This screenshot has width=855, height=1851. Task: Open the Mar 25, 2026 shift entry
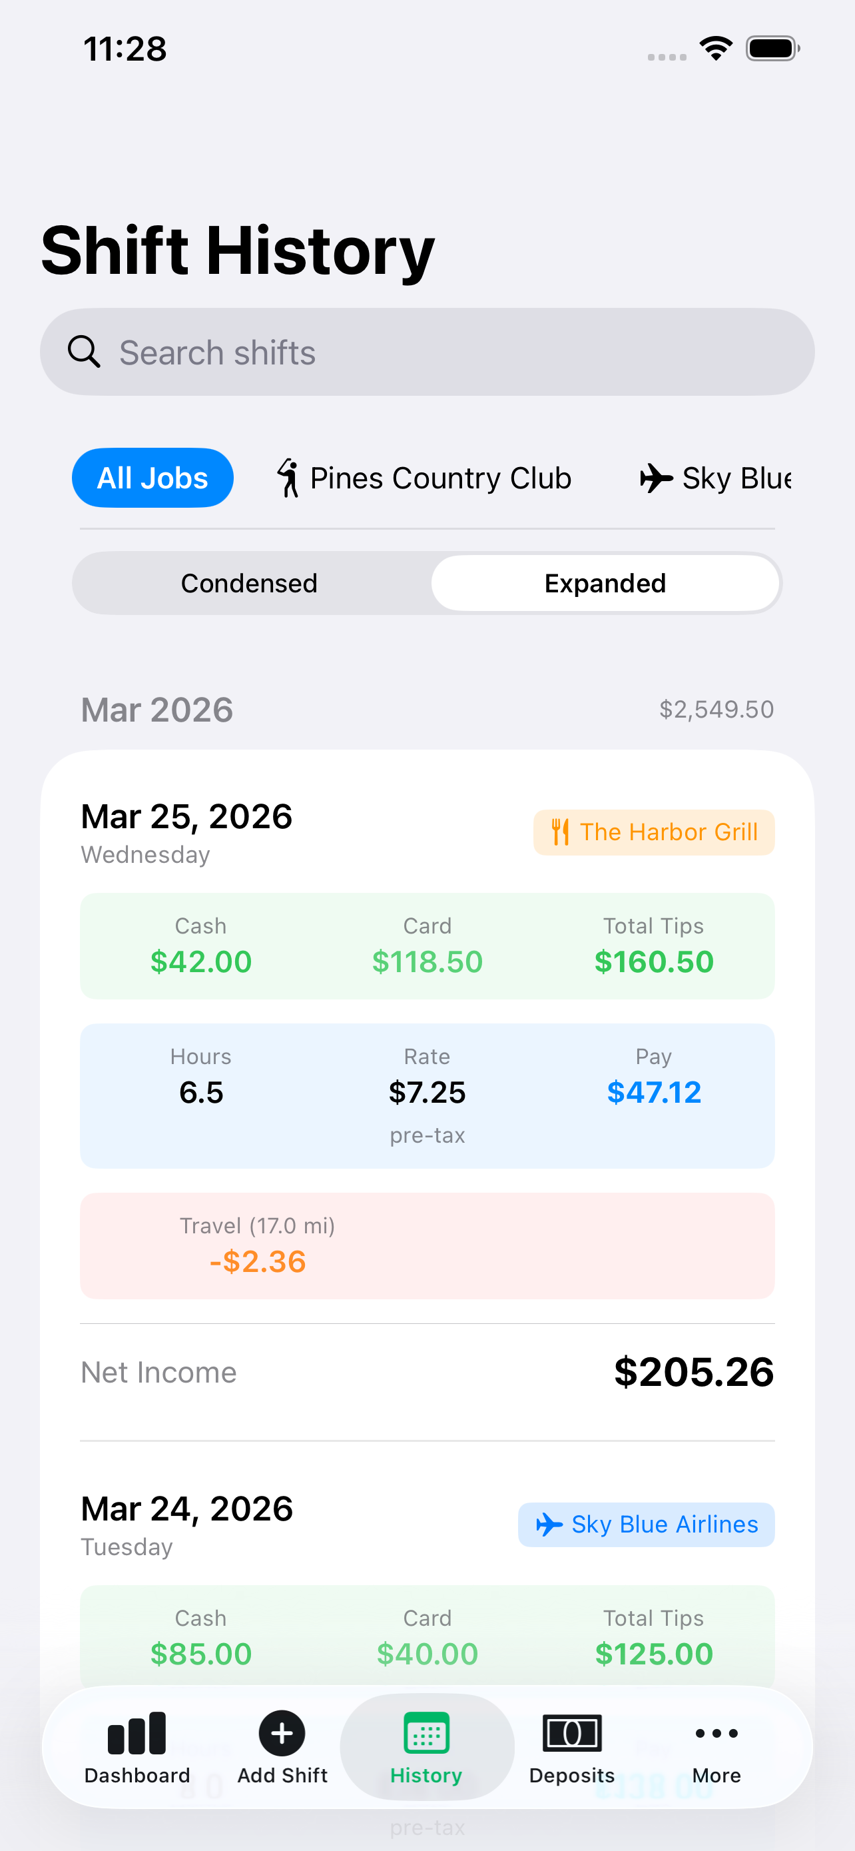[186, 817]
